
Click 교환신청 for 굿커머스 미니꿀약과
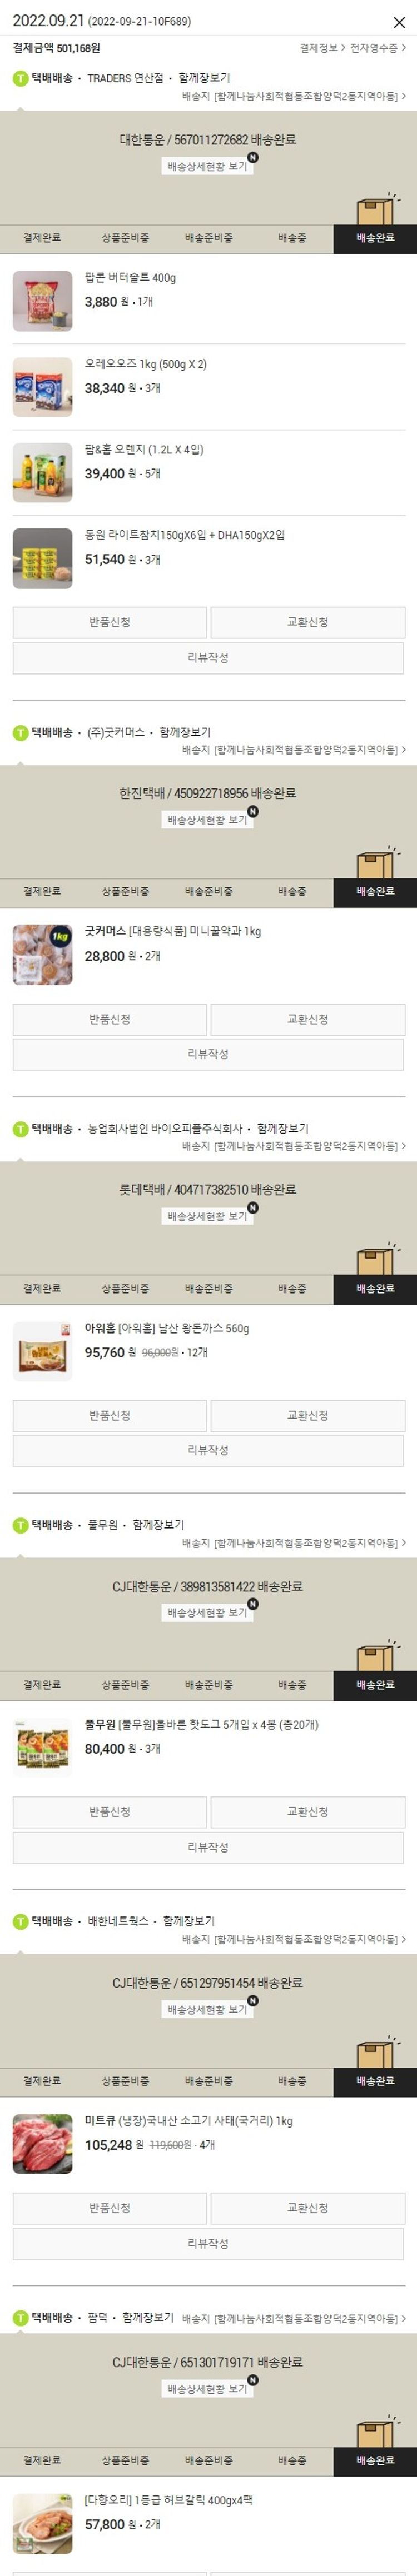(308, 1020)
